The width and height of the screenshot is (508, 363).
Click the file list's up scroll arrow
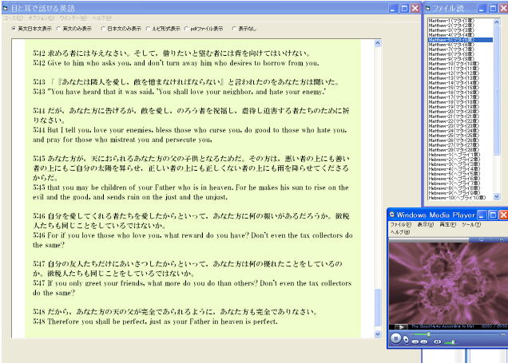(496, 22)
